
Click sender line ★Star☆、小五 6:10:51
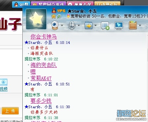point(47,84)
